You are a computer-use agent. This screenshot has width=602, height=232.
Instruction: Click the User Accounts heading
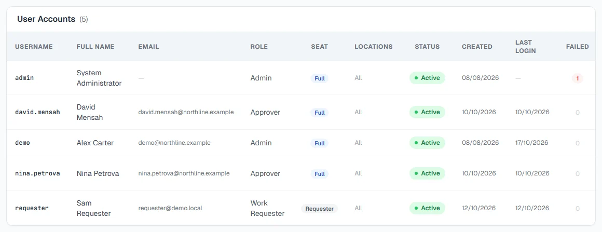click(x=46, y=19)
